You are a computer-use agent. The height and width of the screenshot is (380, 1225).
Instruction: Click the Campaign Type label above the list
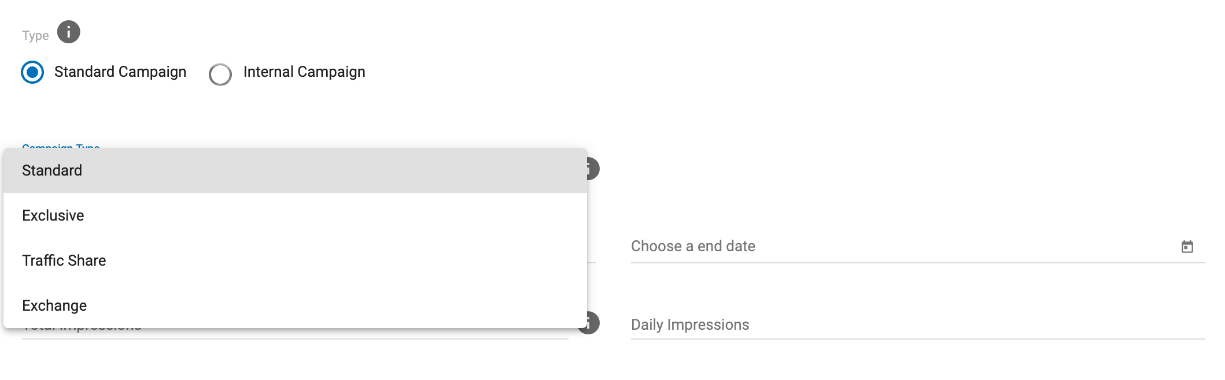click(x=61, y=146)
